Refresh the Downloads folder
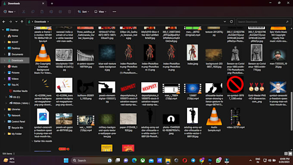This screenshot has width=293, height=165. click(231, 22)
